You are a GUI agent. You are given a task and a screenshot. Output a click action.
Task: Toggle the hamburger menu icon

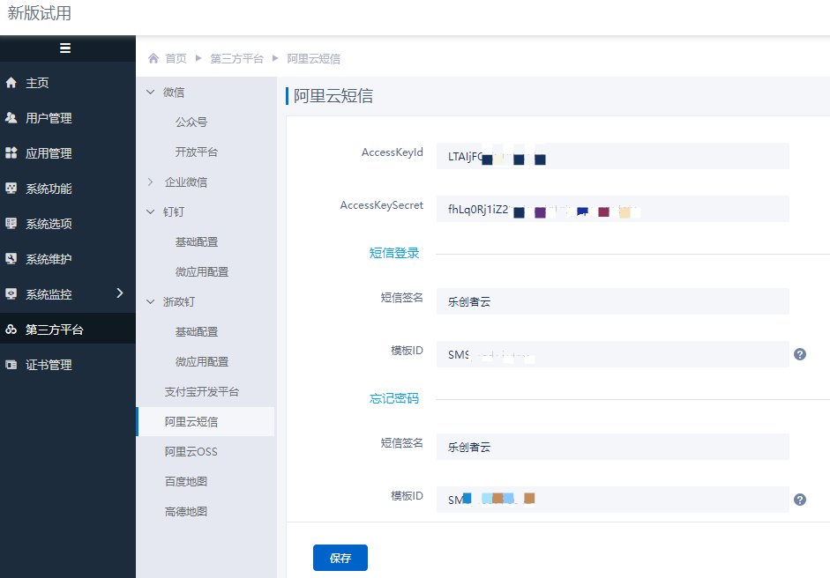(65, 48)
